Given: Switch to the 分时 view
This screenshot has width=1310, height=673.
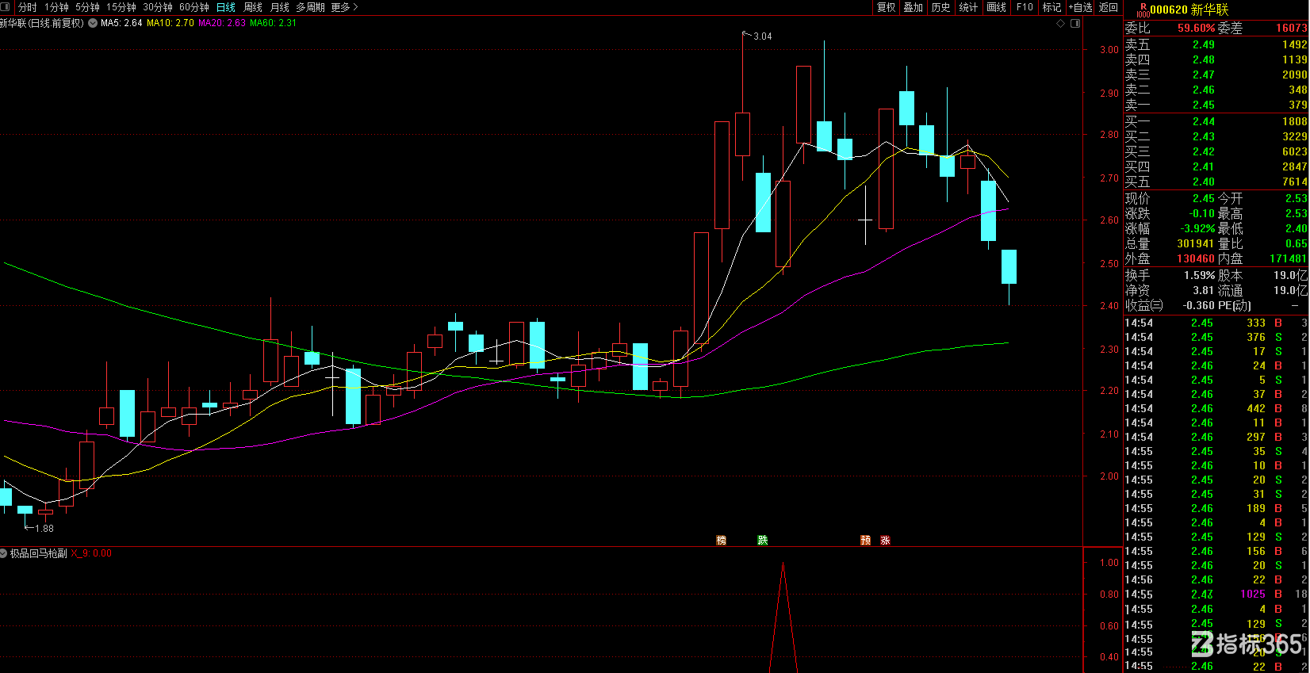Looking at the screenshot, I should 27,7.
